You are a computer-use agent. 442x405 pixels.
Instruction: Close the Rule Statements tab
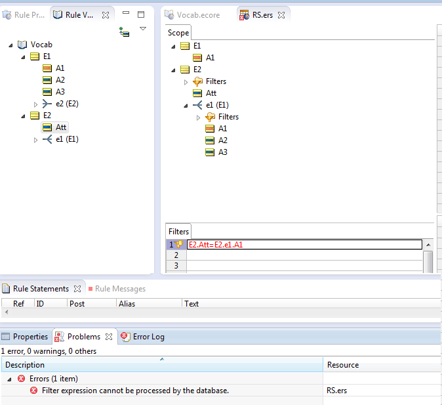pos(77,289)
